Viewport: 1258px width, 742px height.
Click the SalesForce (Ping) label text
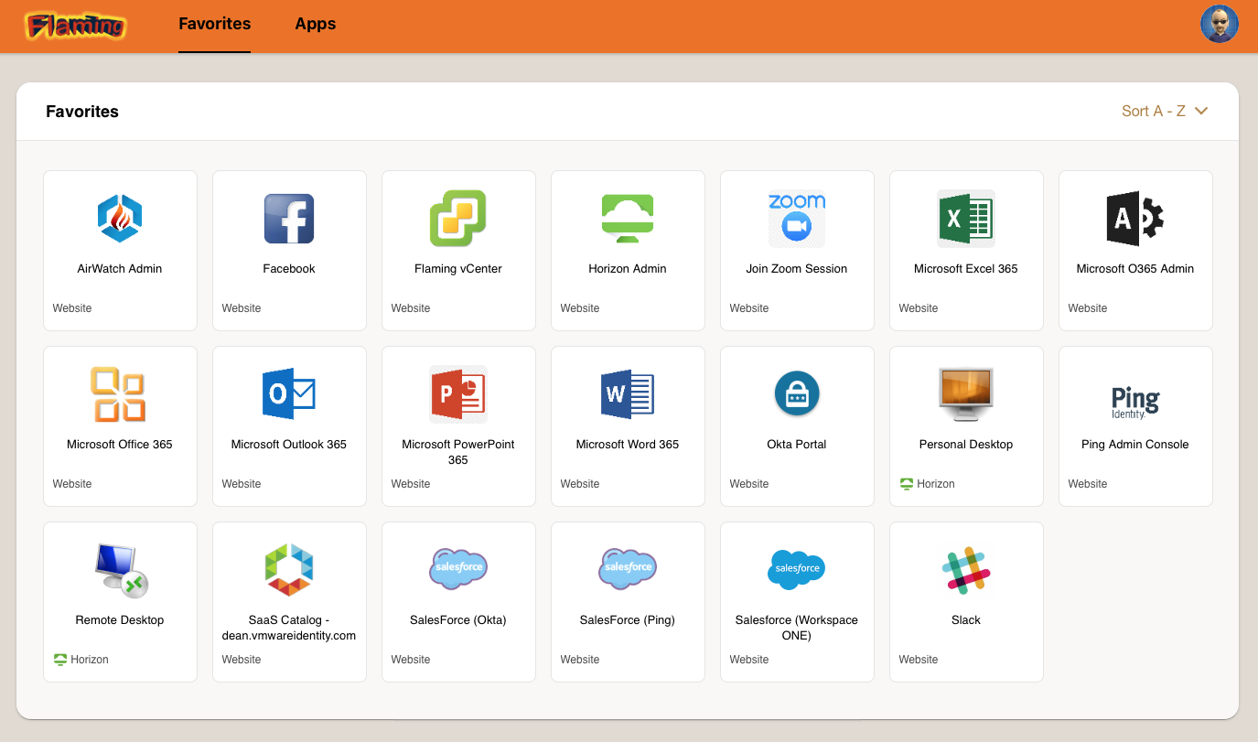628,620
